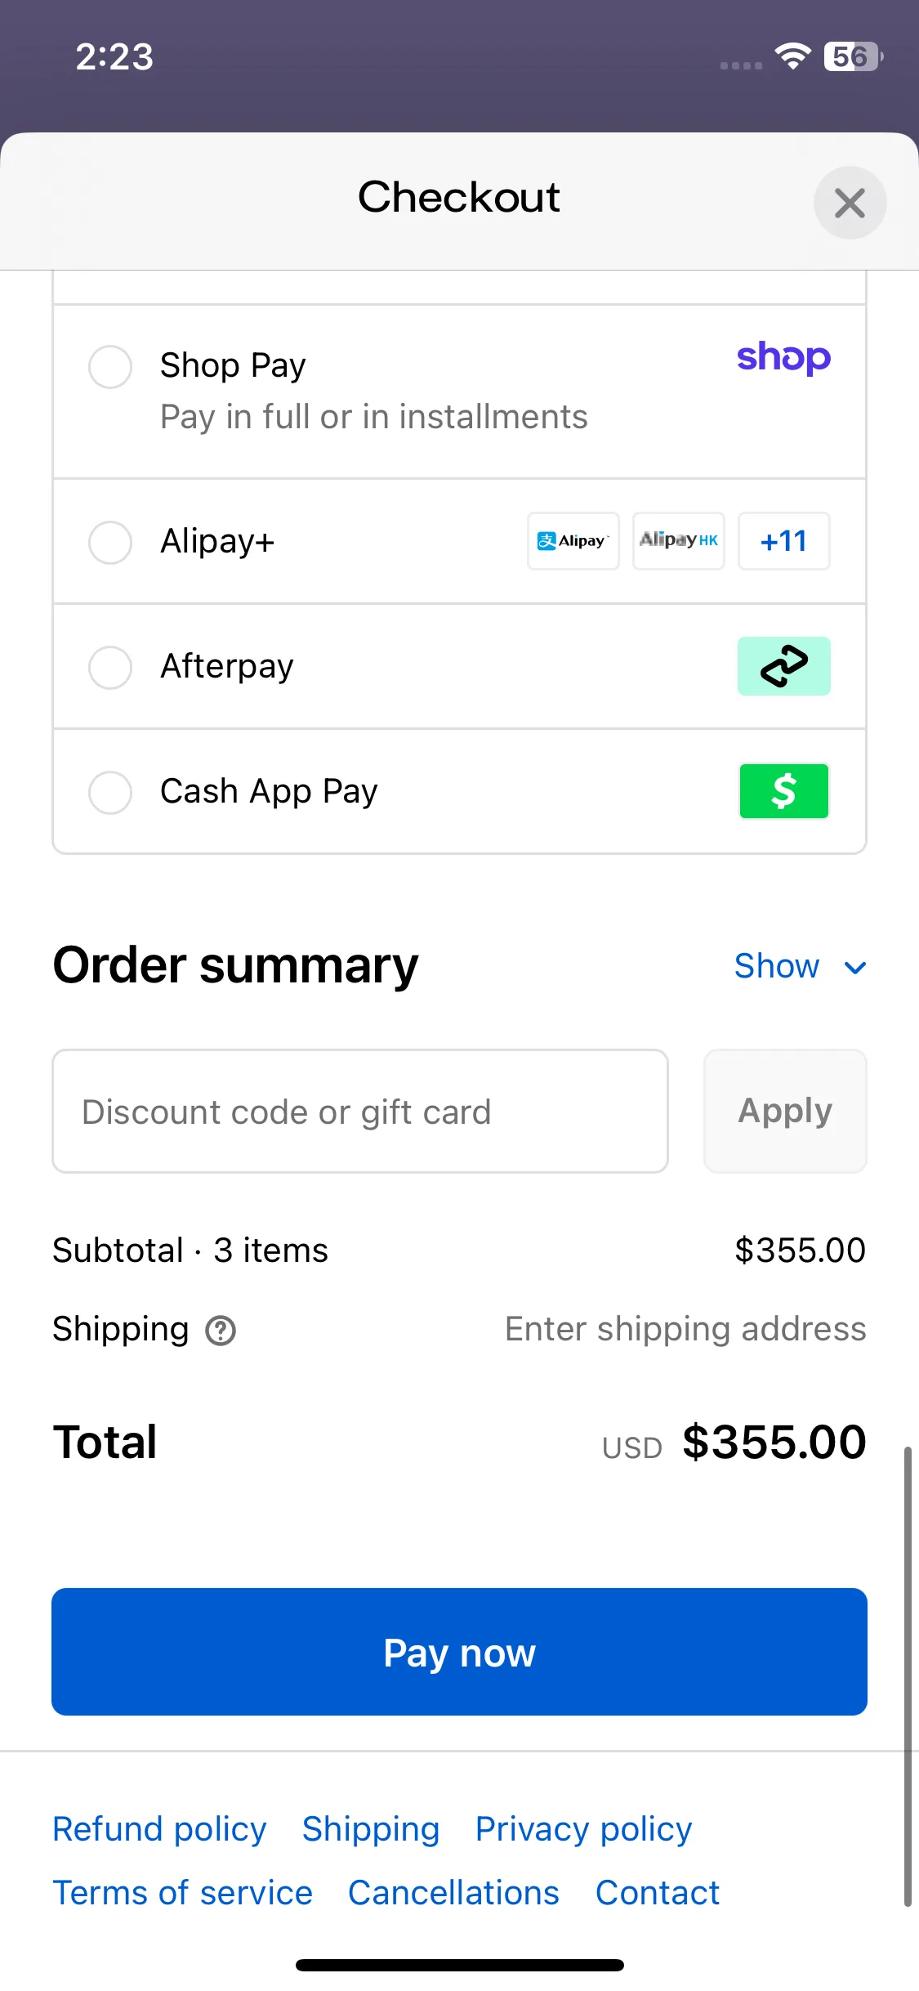Apply the discount code

click(x=785, y=1112)
